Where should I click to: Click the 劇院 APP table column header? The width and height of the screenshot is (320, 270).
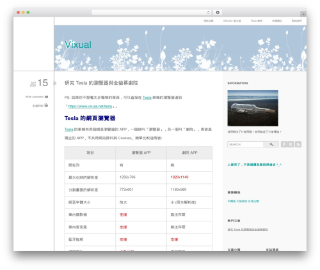189,153
